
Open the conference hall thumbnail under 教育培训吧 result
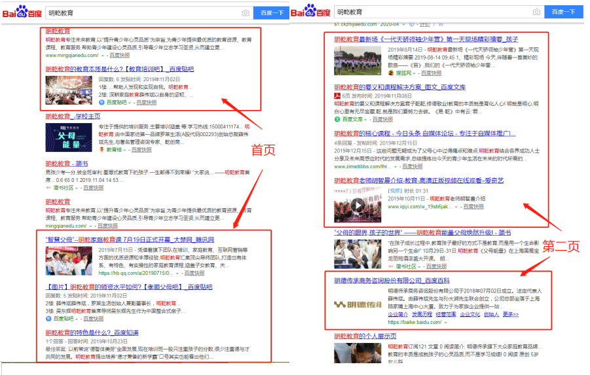(x=69, y=90)
